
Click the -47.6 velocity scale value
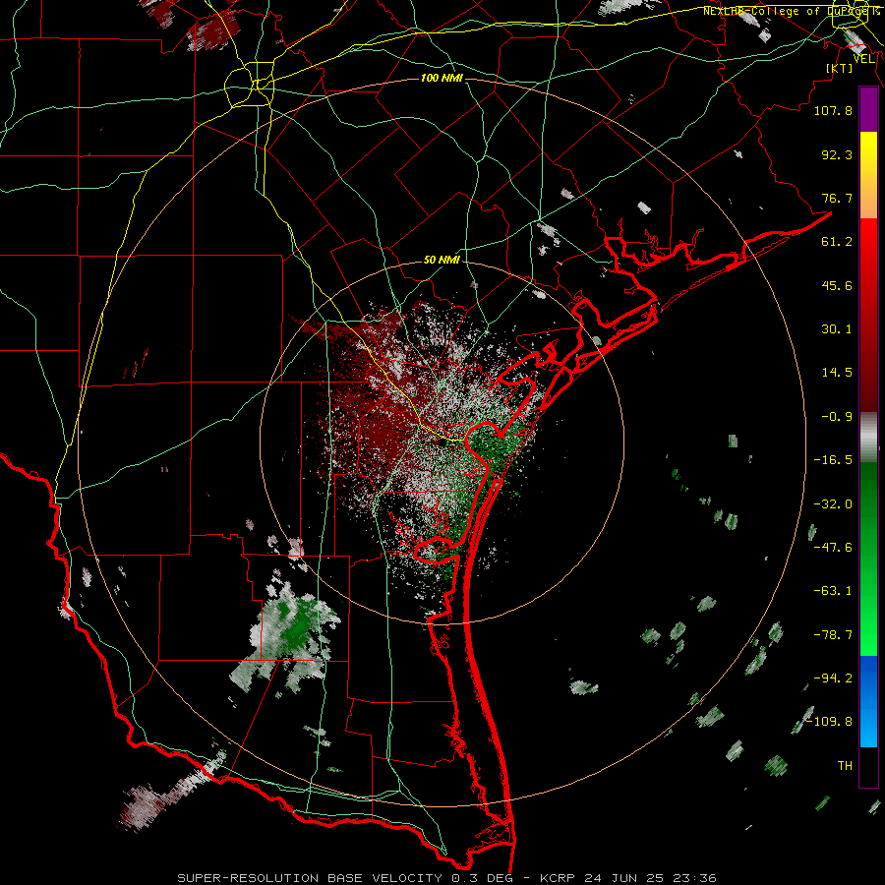(x=833, y=548)
